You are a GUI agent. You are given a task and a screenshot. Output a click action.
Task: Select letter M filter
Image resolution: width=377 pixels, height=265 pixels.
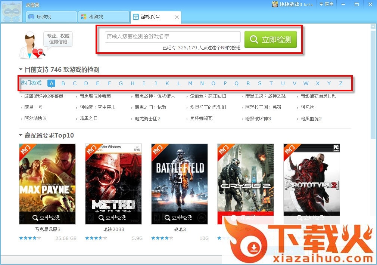190,83
